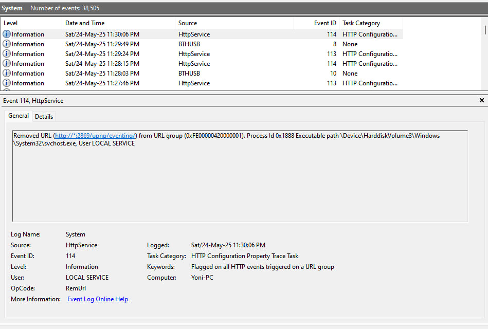Sort by Date and Time column header
The height and width of the screenshot is (329, 488).
tap(119, 23)
